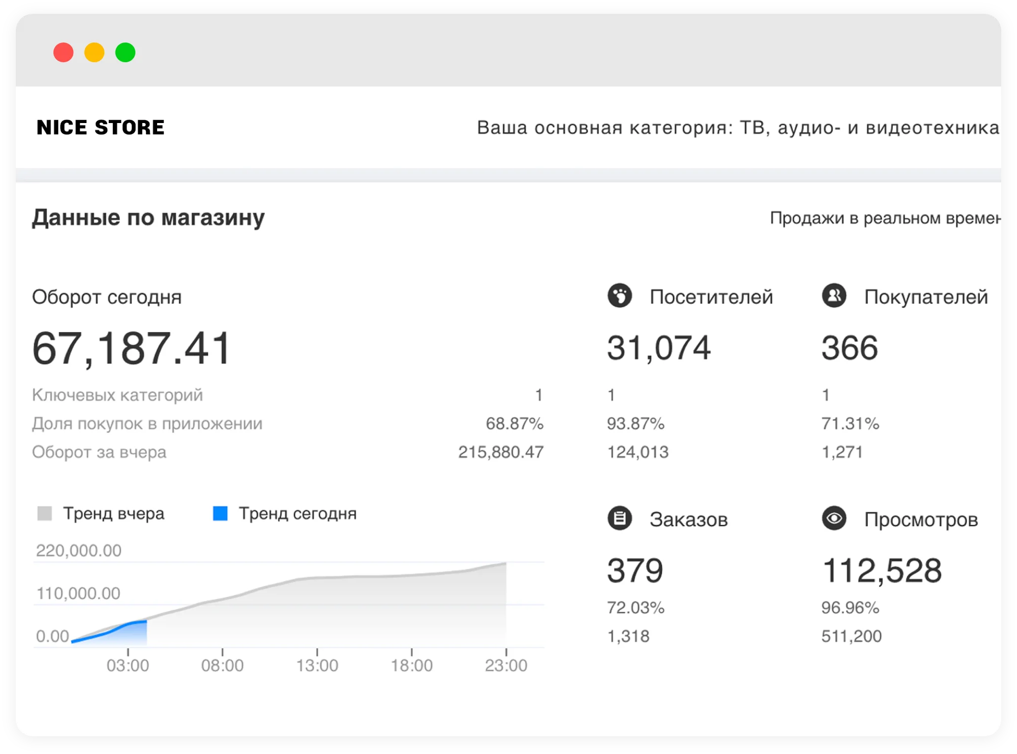Click the yellow minimize window button
The image size is (1017, 754).
pos(94,52)
